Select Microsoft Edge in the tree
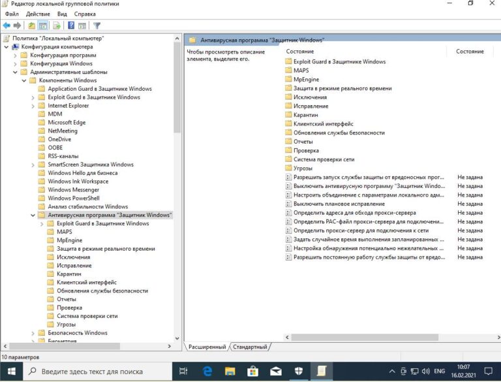 (x=67, y=123)
